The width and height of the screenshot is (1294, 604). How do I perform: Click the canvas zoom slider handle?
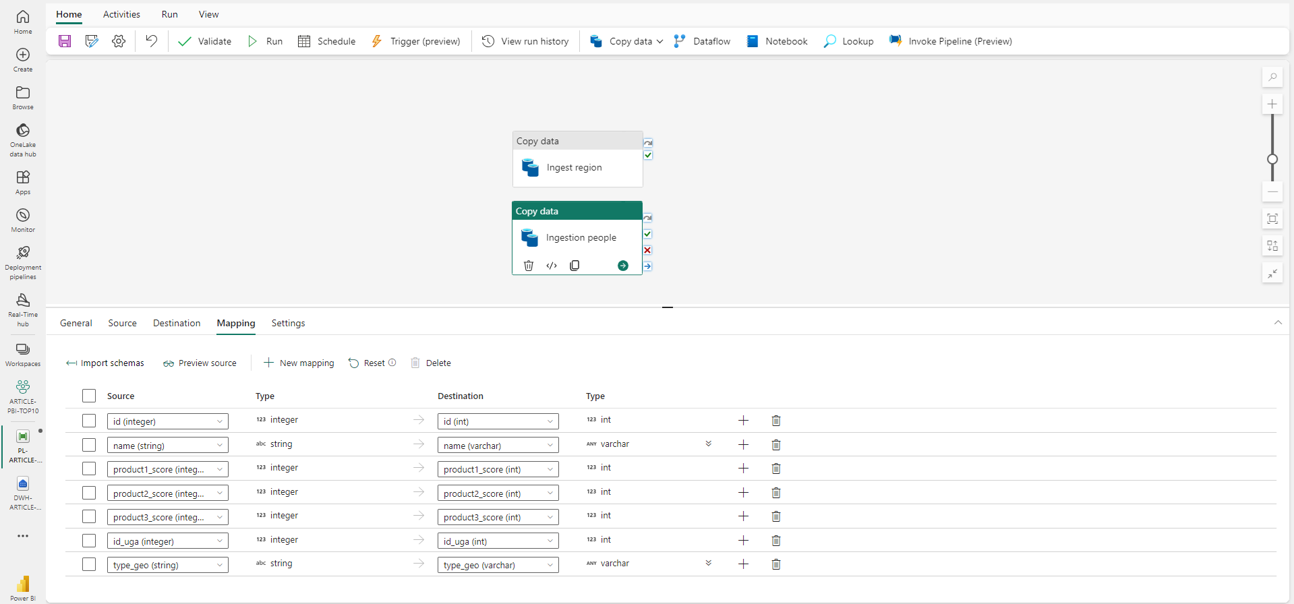pos(1272,159)
